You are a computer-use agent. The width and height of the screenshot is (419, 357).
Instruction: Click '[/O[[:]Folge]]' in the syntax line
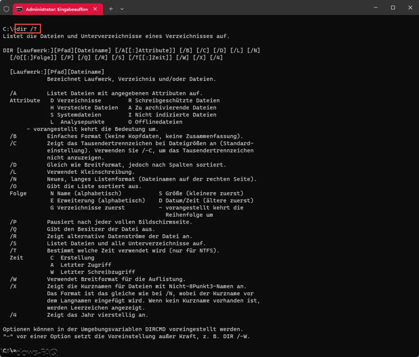tap(34, 57)
